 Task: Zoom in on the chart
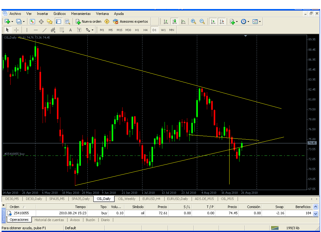[193, 21]
